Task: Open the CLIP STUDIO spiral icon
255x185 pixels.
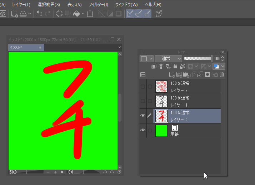Action: pos(3,14)
